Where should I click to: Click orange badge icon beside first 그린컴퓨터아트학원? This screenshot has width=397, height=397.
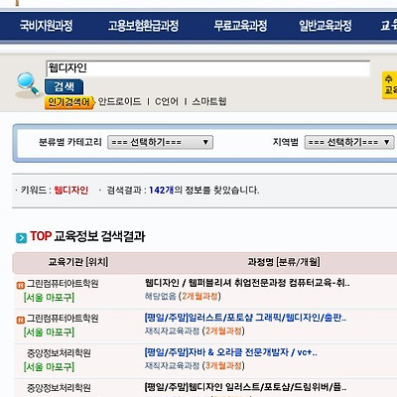[21, 285]
